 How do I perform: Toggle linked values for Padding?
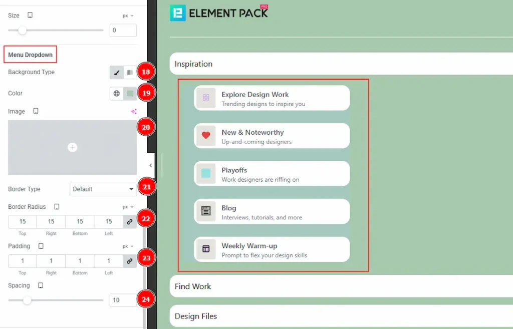[130, 261]
